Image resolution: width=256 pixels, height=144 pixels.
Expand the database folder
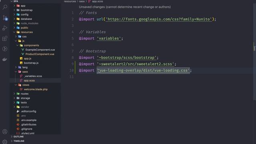click(26, 19)
